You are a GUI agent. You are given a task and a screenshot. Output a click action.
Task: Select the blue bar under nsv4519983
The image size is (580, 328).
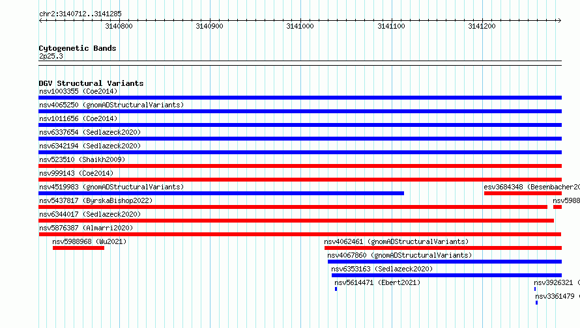pos(221,193)
